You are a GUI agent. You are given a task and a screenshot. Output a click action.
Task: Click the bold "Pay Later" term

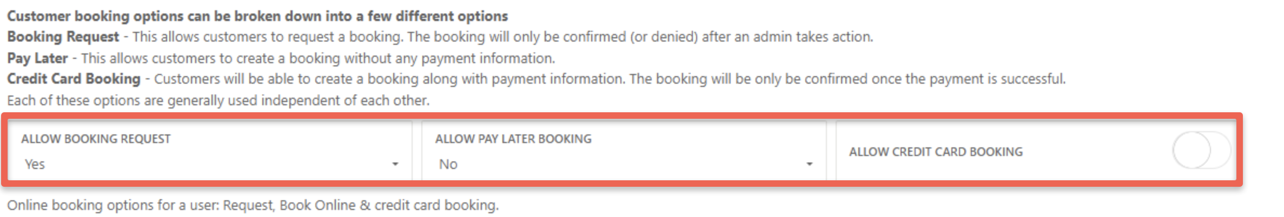pyautogui.click(x=37, y=58)
